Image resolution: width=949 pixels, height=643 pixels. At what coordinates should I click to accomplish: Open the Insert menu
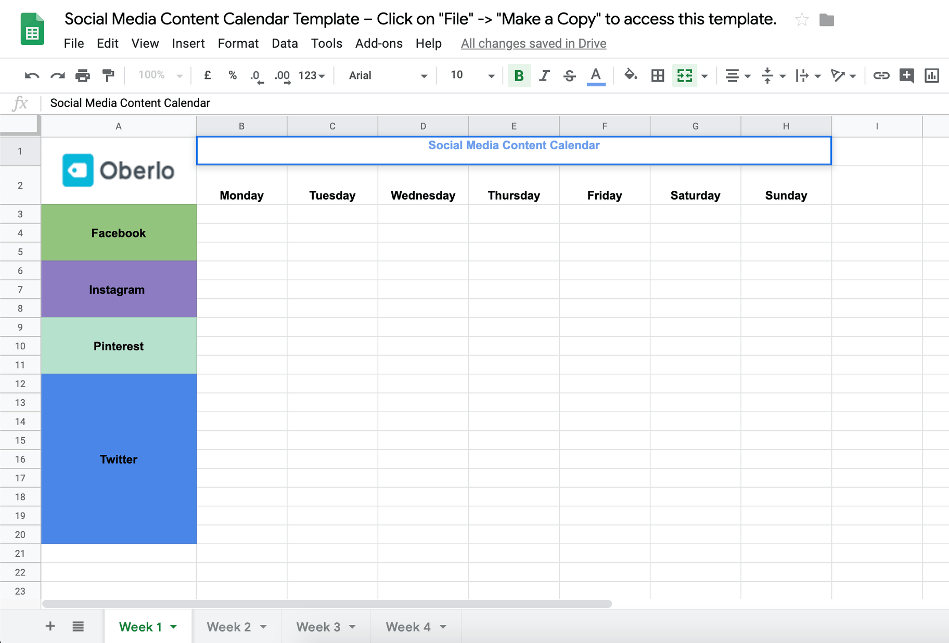pos(188,44)
